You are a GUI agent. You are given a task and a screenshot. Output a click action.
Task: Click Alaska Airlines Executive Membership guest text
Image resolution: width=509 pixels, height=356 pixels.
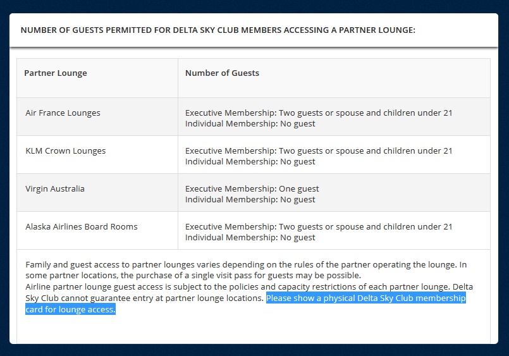click(319, 227)
